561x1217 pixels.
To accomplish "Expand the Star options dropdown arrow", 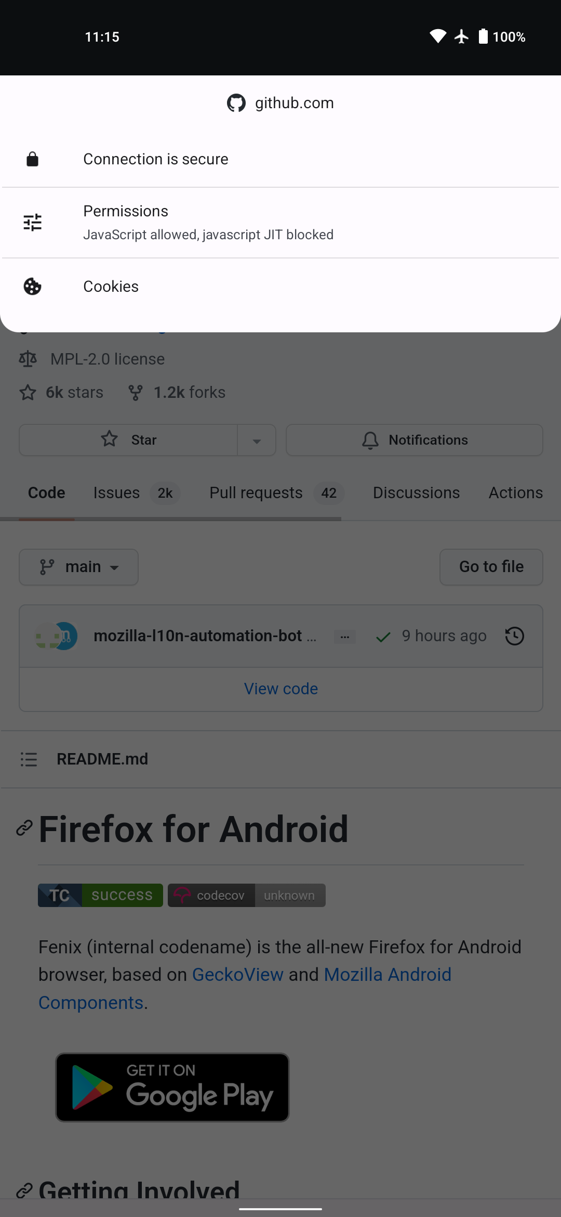I will 257,439.
